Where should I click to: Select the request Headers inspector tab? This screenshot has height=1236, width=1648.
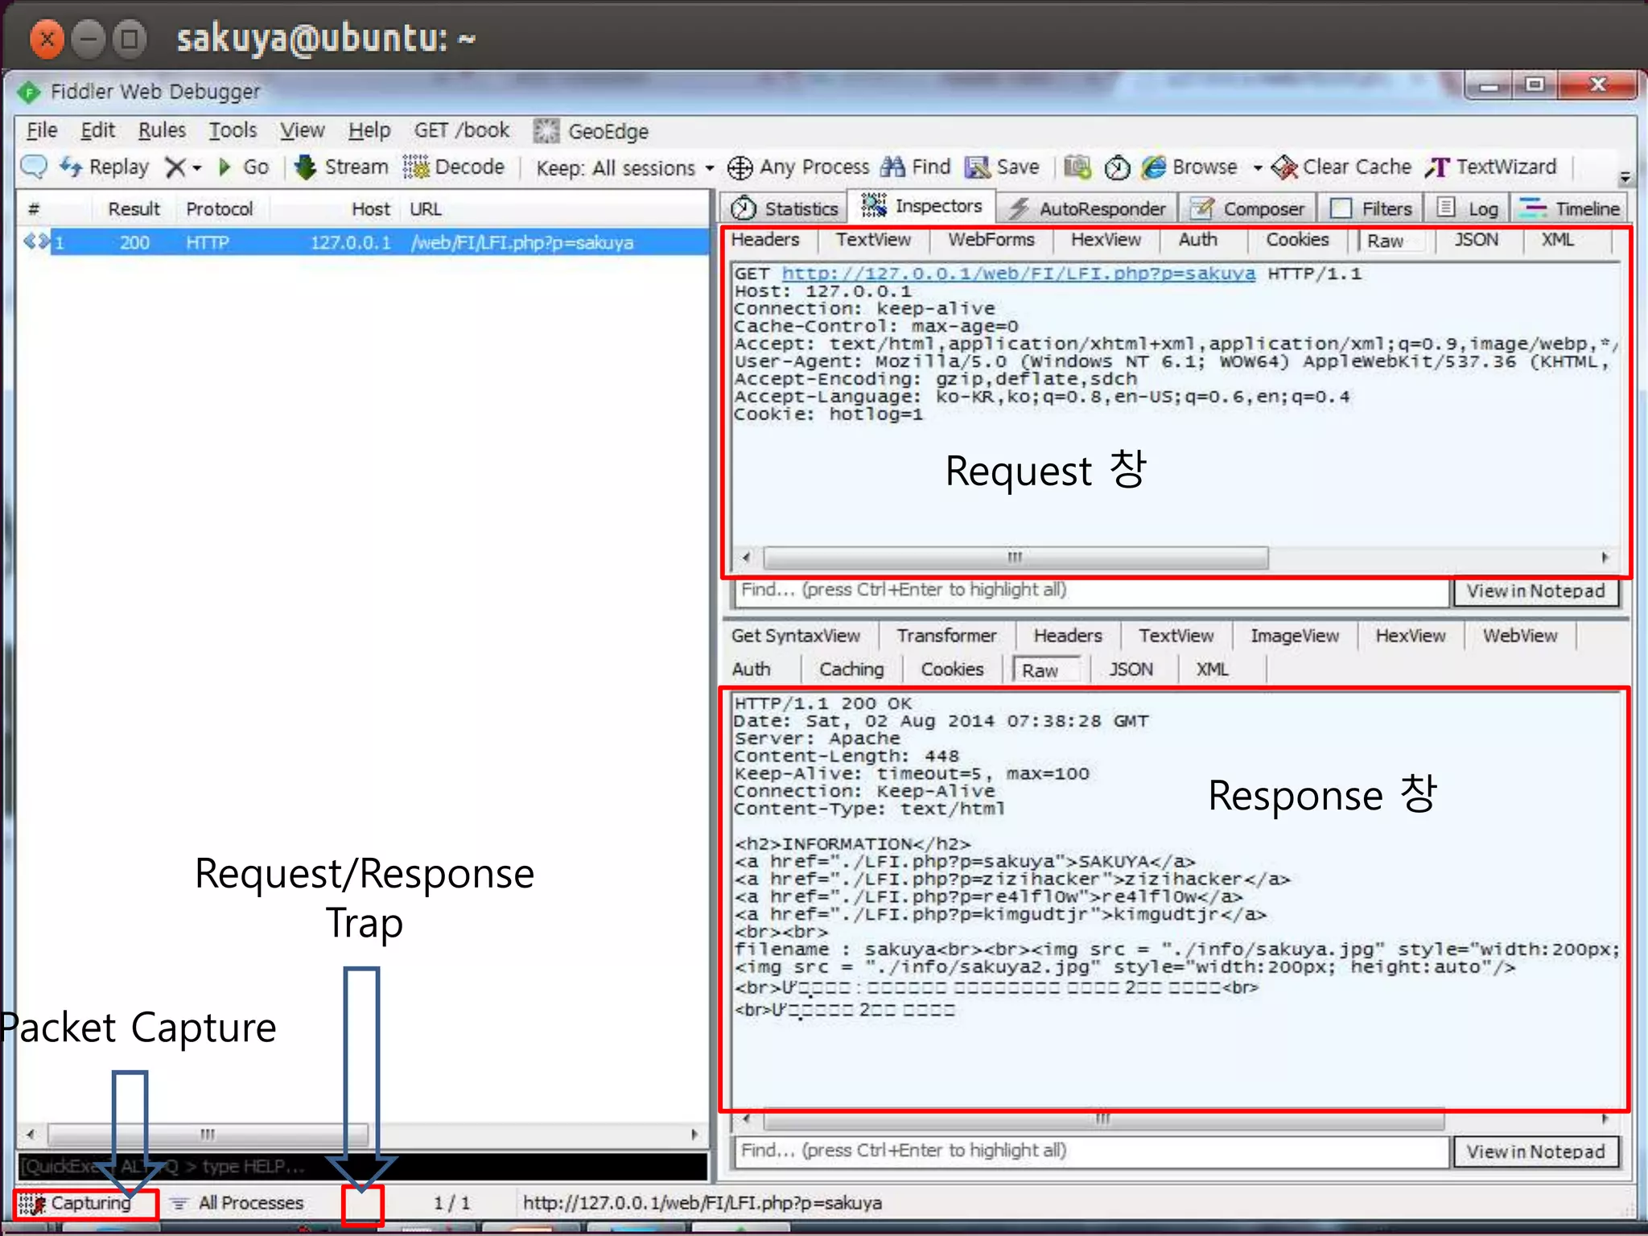(x=764, y=240)
